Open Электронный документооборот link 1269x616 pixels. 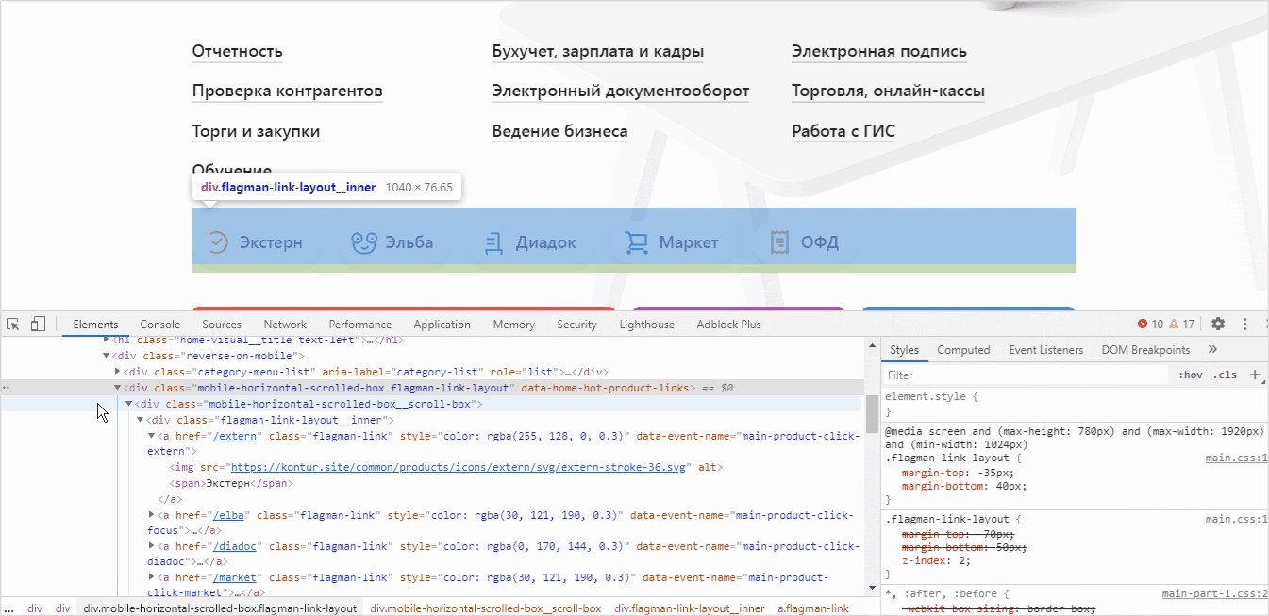coord(621,92)
